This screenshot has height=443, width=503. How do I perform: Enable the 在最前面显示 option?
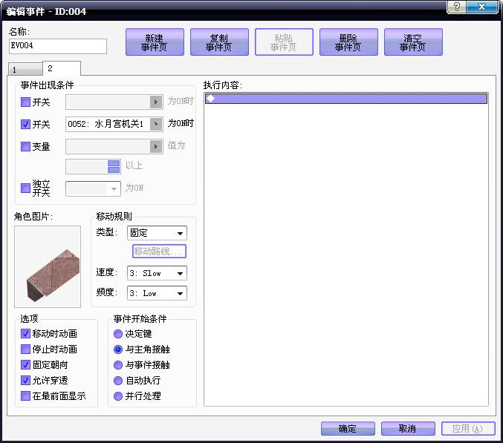[x=25, y=396]
